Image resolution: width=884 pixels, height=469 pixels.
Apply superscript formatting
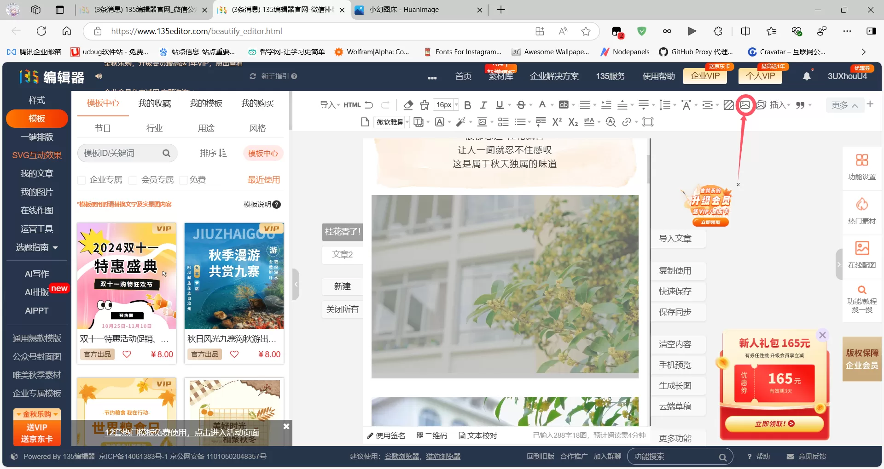557,122
